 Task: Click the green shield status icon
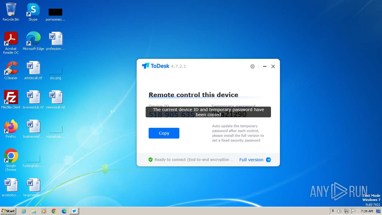(150, 160)
